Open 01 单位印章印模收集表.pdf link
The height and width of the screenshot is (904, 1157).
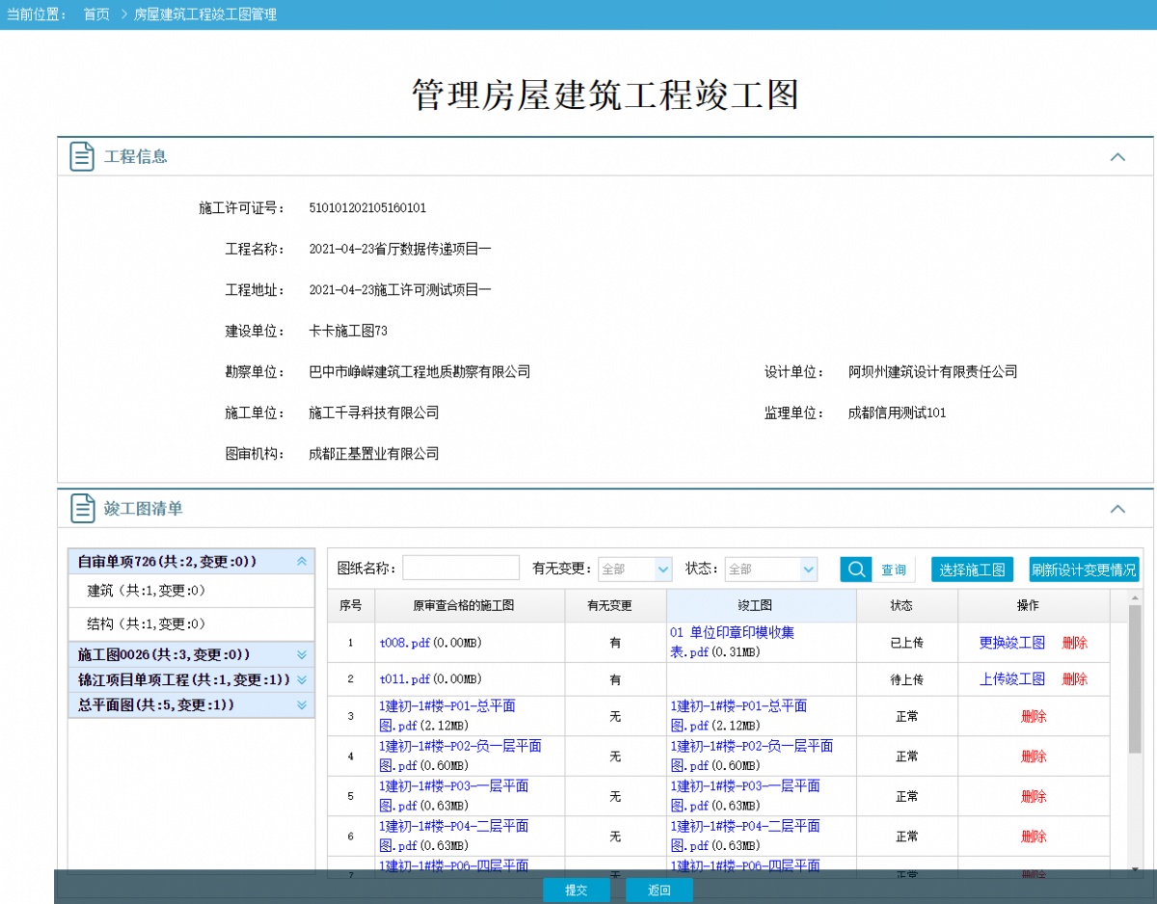732,642
